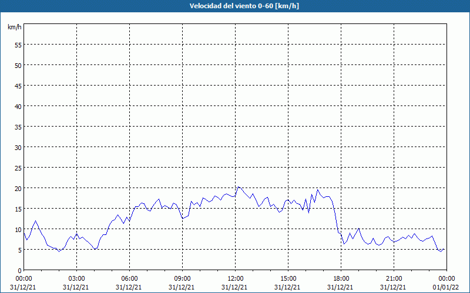
Task: Select the 5 y-axis tick label
Action: 20,250
